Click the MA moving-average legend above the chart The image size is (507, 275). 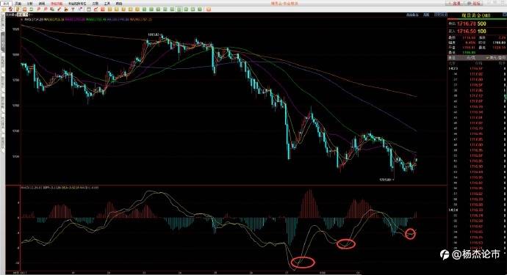coord(87,19)
